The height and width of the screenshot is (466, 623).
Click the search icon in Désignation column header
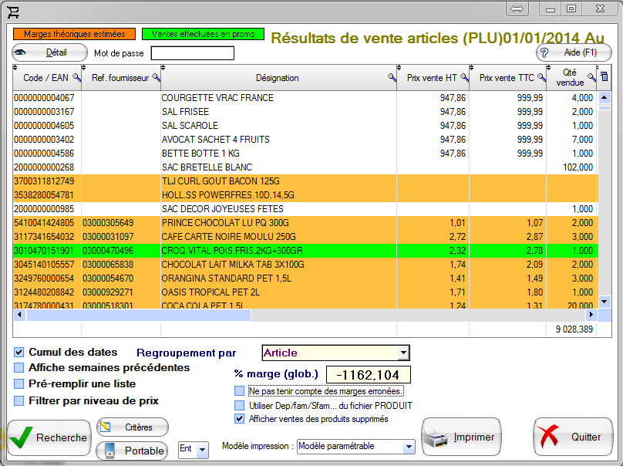tap(391, 77)
